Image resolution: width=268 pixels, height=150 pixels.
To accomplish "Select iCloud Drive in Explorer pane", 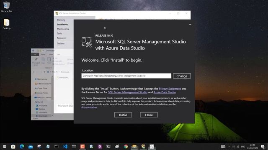I will coord(41,88).
